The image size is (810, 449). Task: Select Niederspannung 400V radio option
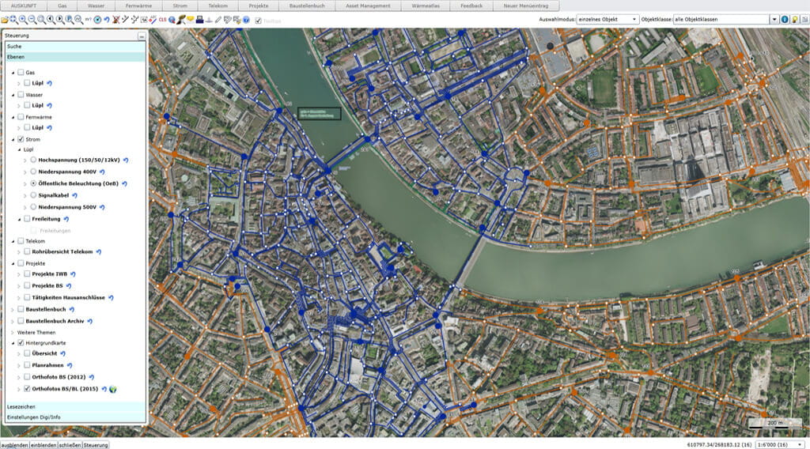point(33,172)
